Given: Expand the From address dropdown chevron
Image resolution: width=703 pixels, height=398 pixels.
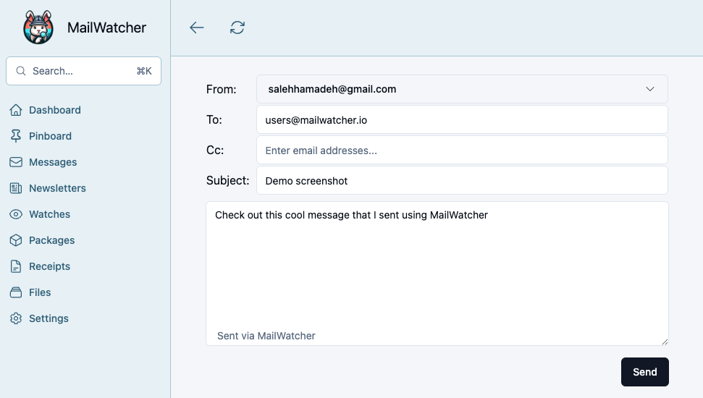Looking at the screenshot, I should (x=649, y=89).
